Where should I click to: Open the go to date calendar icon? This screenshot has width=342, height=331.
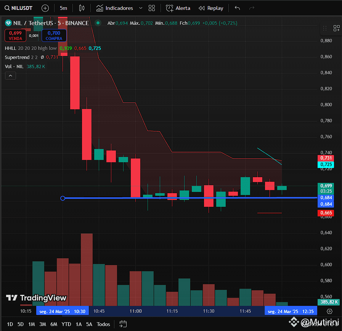tap(123, 324)
